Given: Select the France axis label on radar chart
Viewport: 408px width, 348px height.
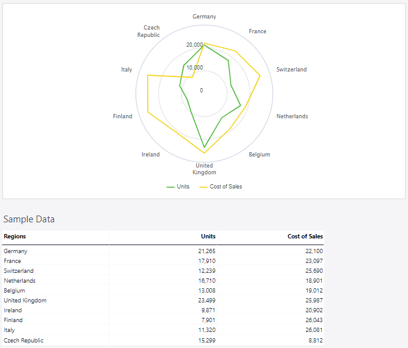Looking at the screenshot, I should 257,31.
